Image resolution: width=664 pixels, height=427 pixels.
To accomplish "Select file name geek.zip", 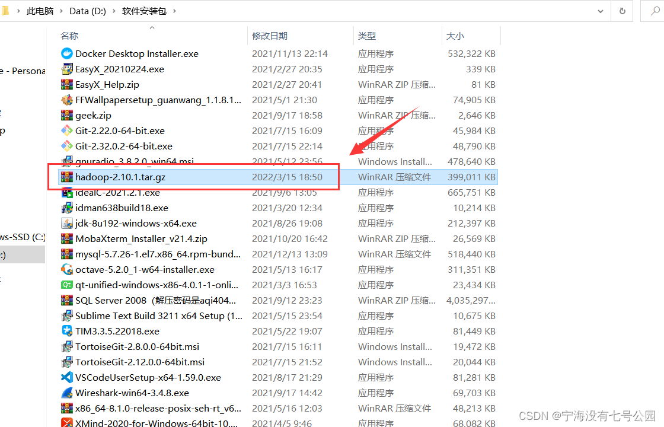I will click(x=93, y=115).
